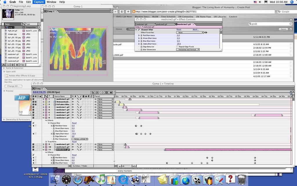Click the frame blending filmstrip button in timeline
This screenshot has height=186, width=297.
coord(107,92)
